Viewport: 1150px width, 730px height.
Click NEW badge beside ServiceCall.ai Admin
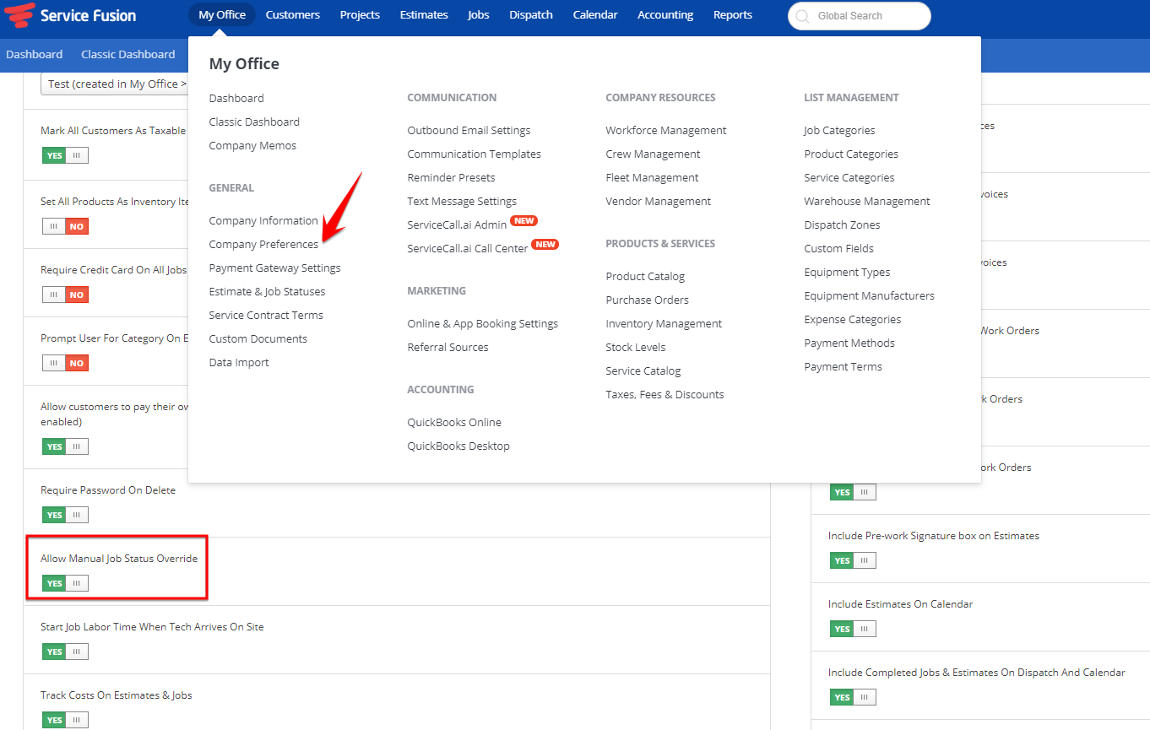[x=524, y=221]
